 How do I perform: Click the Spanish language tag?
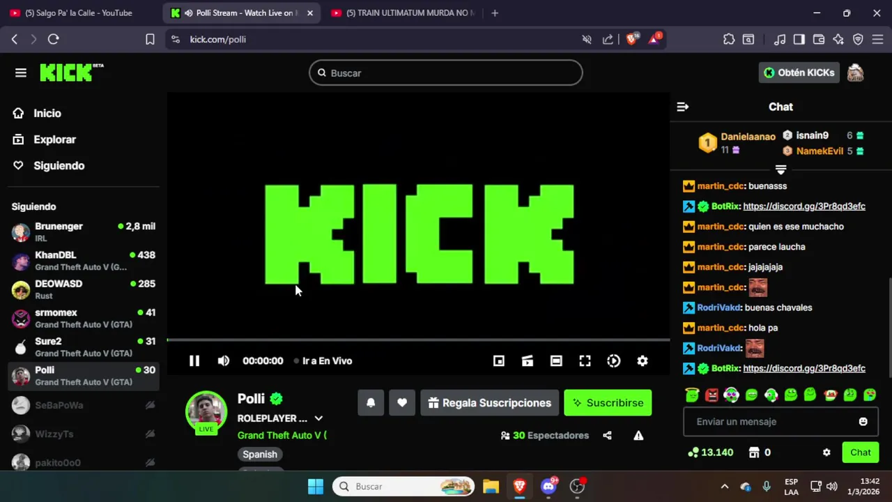click(260, 454)
